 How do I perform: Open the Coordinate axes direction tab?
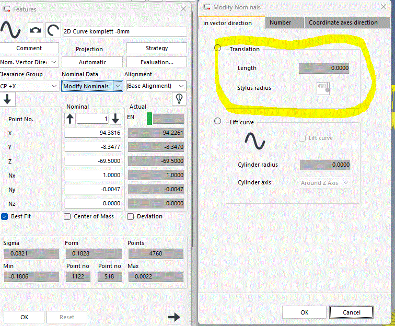tap(343, 22)
